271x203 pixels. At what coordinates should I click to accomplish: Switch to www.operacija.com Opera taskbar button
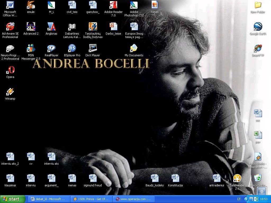[134, 199]
